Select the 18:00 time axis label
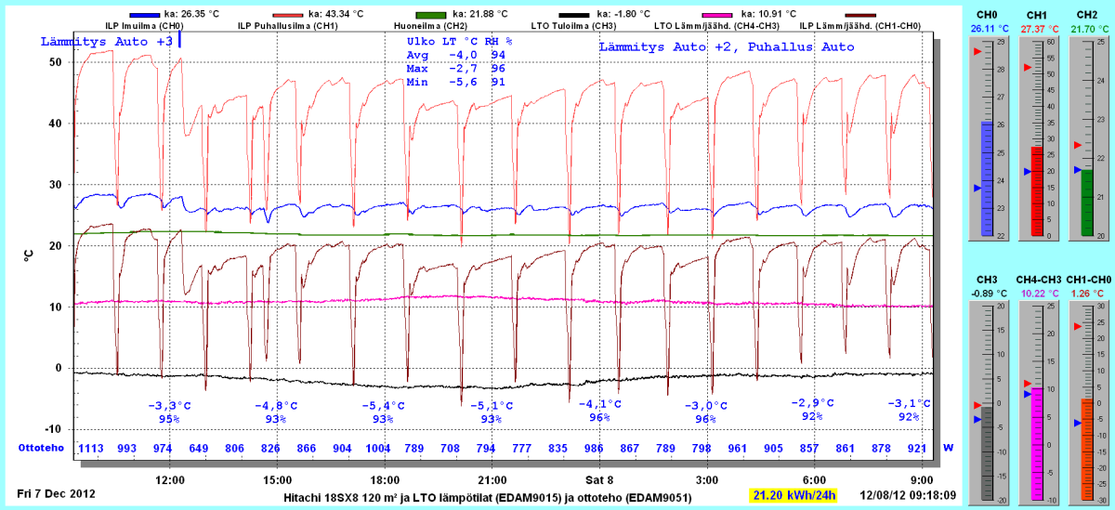 (385, 480)
